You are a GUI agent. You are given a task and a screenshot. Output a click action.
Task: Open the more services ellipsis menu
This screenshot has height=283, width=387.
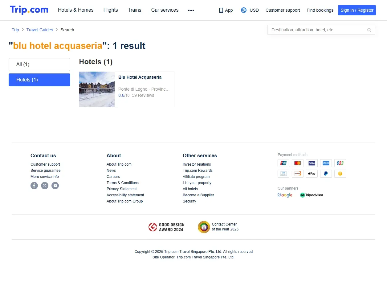click(x=191, y=10)
